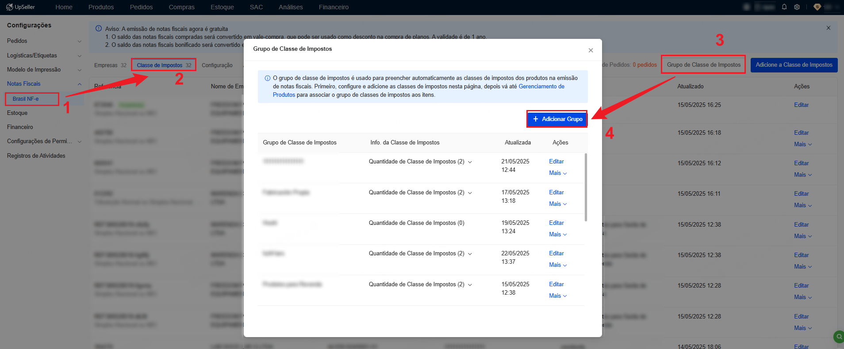Open Mais menu for group updated 17/05/2025
Viewport: 844px width, 349px height.
(x=558, y=204)
